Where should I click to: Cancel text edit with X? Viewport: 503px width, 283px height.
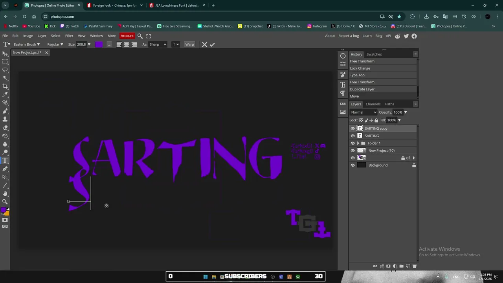pyautogui.click(x=204, y=44)
